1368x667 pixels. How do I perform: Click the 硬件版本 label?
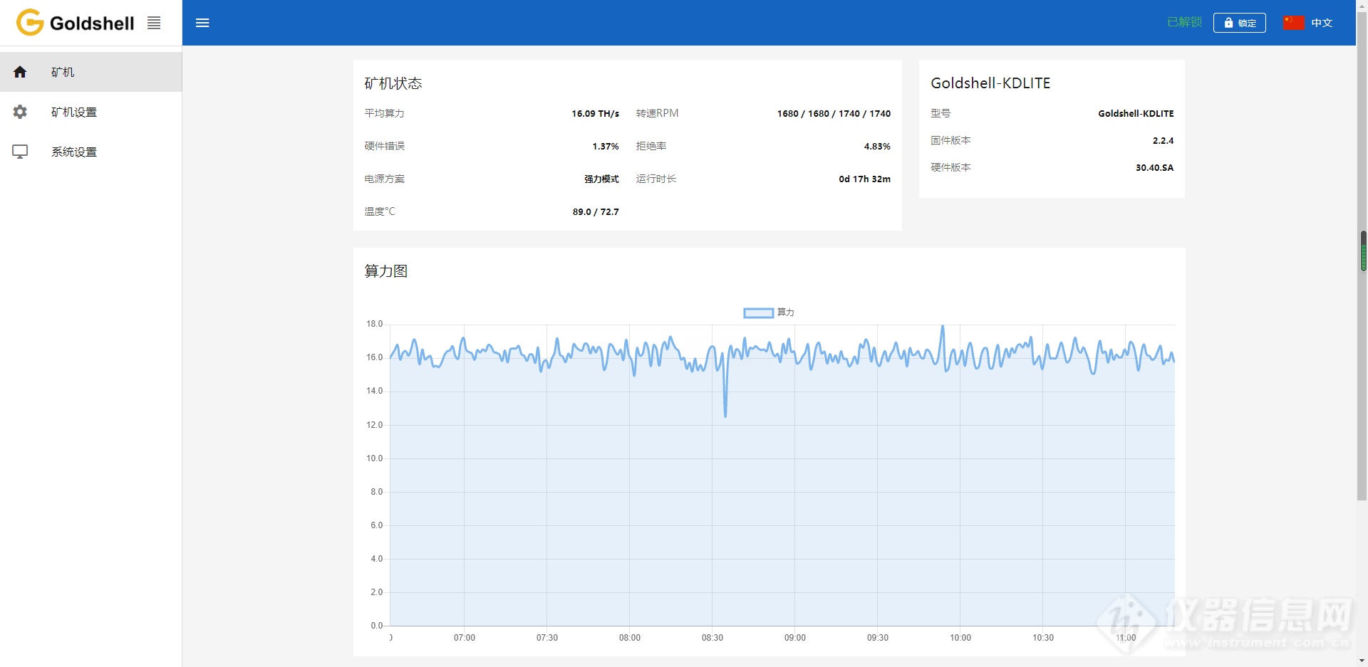pyautogui.click(x=950, y=167)
